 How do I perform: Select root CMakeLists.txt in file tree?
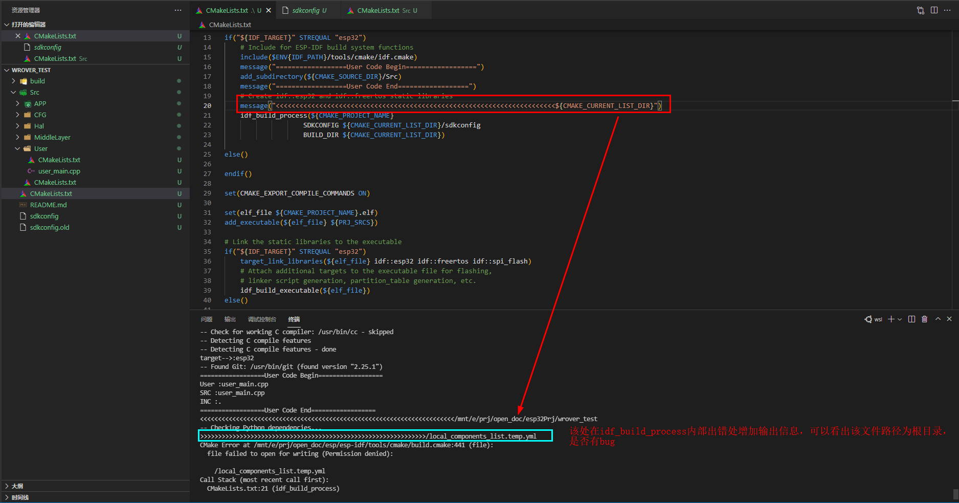click(x=51, y=193)
